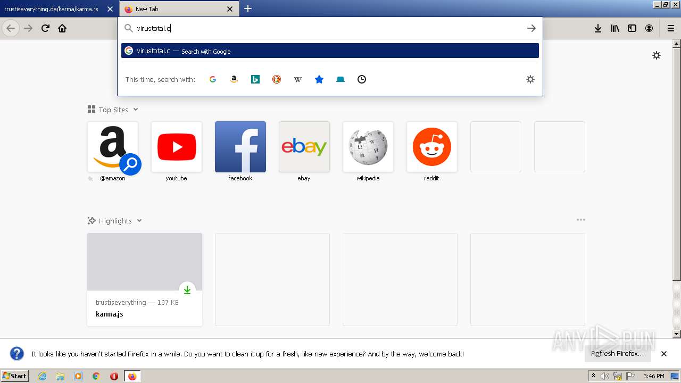This screenshot has width=681, height=383.
Task: Switch to trustiseverything.de karma.js tab
Action: click(x=51, y=9)
